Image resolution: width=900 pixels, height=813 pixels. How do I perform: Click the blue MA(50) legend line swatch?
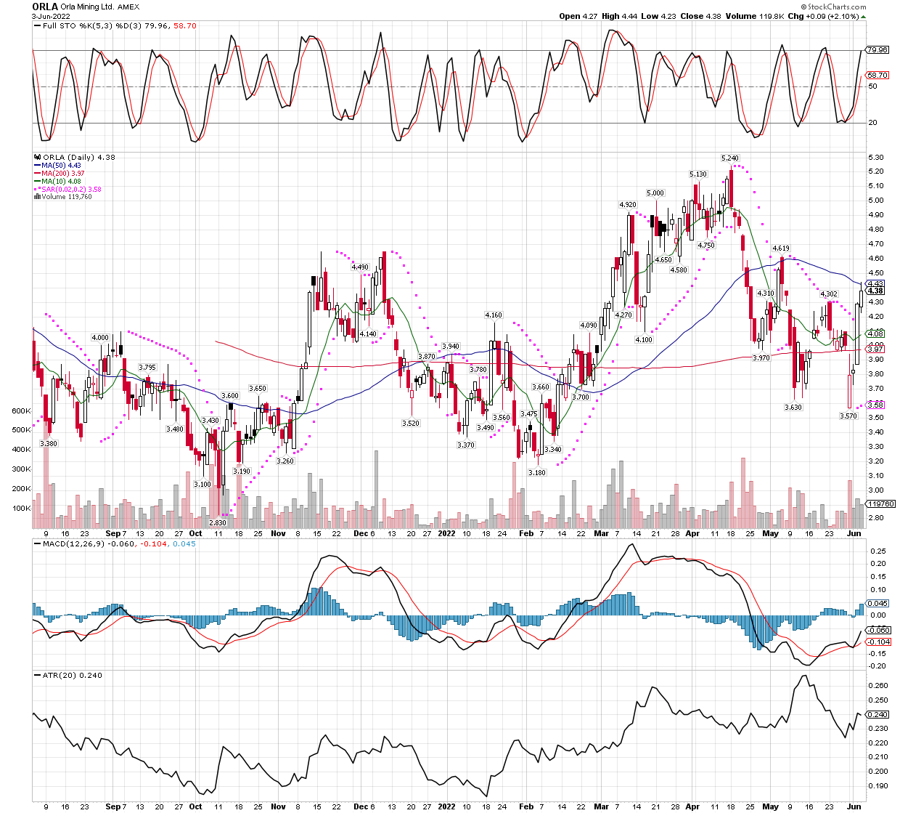tap(38, 166)
